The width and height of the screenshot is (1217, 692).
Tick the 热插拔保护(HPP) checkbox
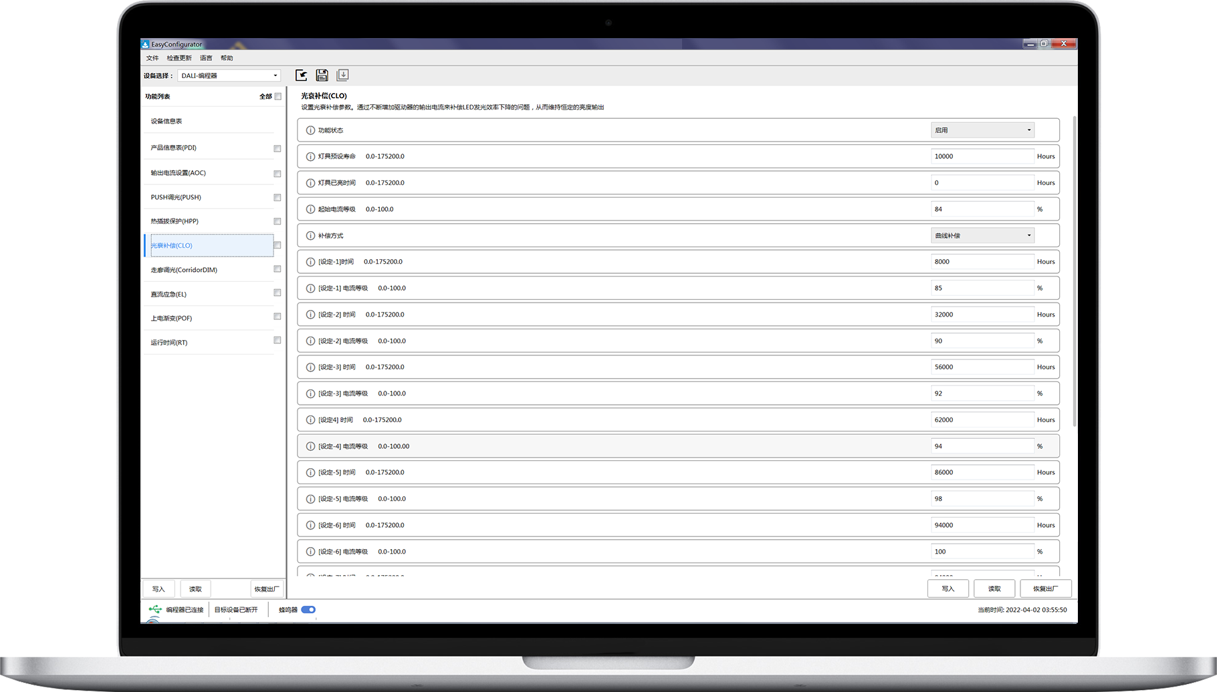click(x=278, y=222)
